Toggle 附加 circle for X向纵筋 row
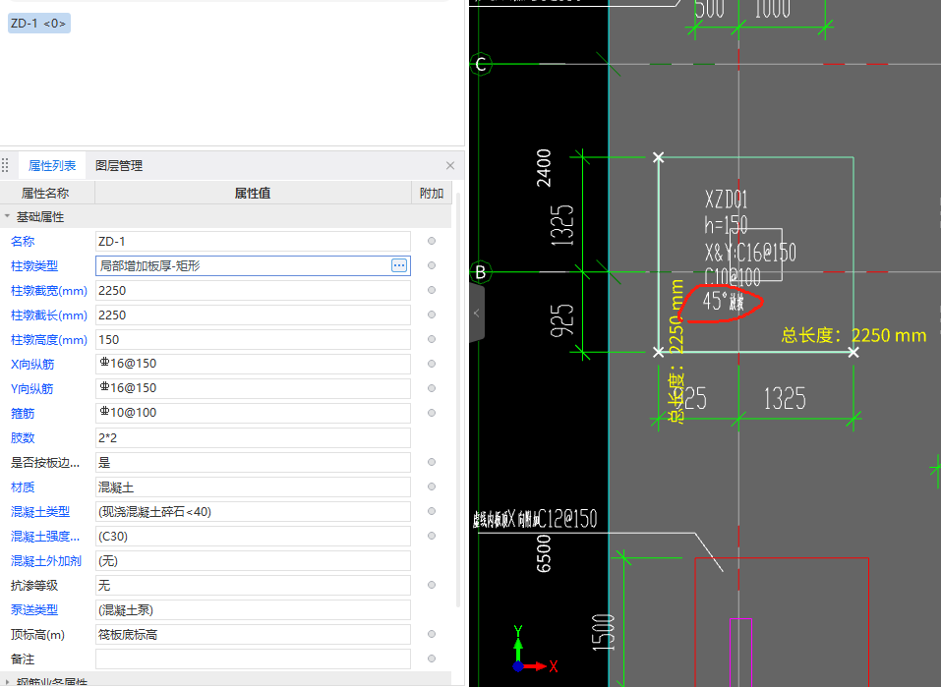 432,364
